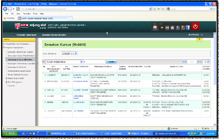Select Hantar Data Ke Tawaran in the menu tree
Viewport: 221px width, 140px height.
point(18,75)
